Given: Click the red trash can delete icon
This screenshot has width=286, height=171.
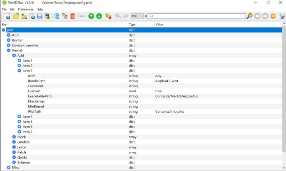Looking at the screenshot, I should (x=73, y=16).
